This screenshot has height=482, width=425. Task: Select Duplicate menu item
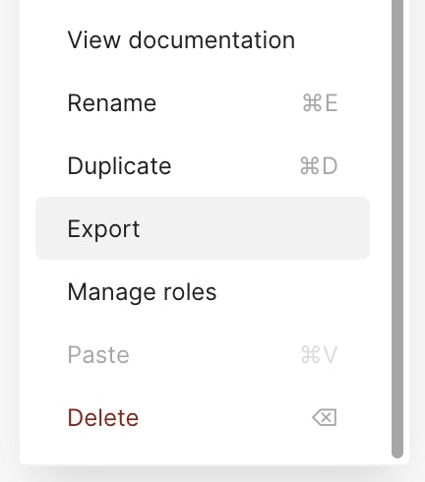(x=203, y=166)
